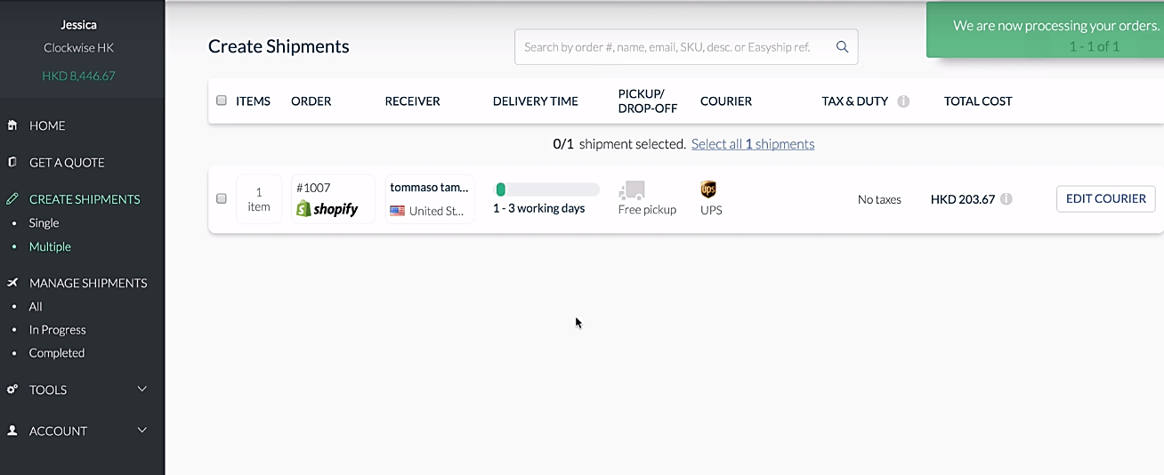Click the Shopify logo on order #1007
1164x475 pixels.
pos(327,209)
